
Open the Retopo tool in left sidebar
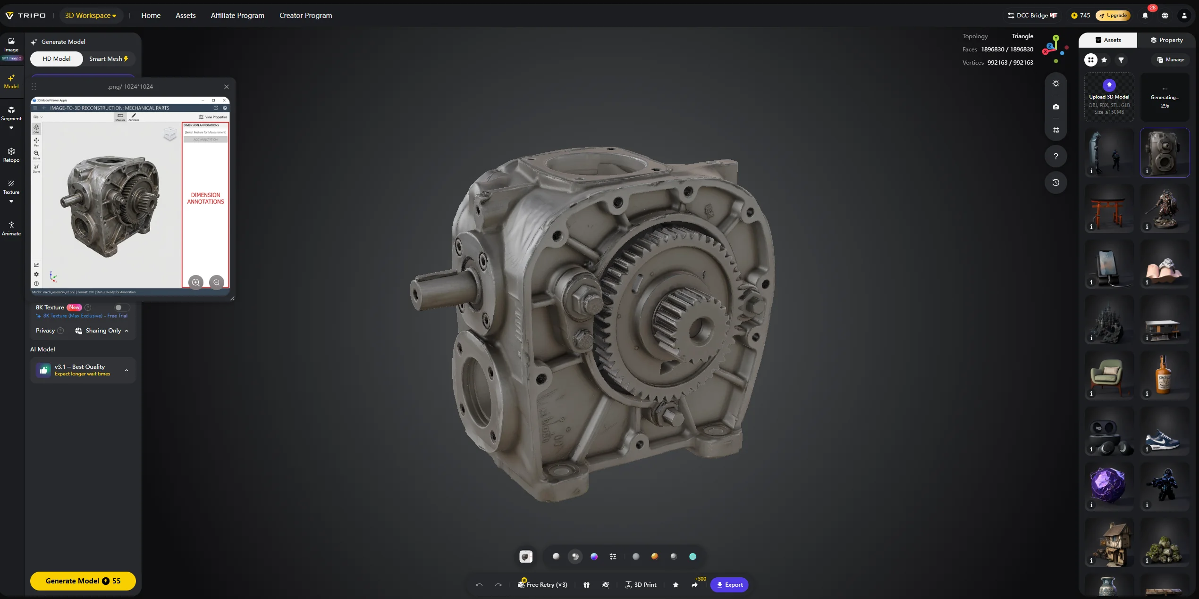click(x=11, y=155)
